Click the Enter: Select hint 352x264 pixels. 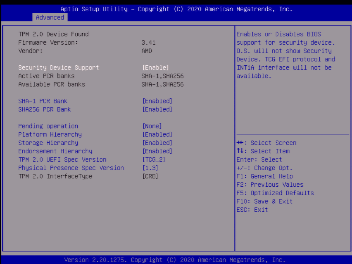[x=259, y=159]
